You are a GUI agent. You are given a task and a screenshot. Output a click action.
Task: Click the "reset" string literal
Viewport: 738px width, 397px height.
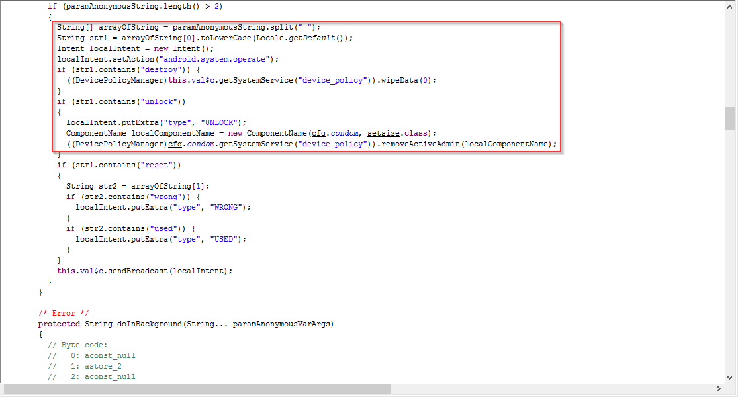(156, 165)
